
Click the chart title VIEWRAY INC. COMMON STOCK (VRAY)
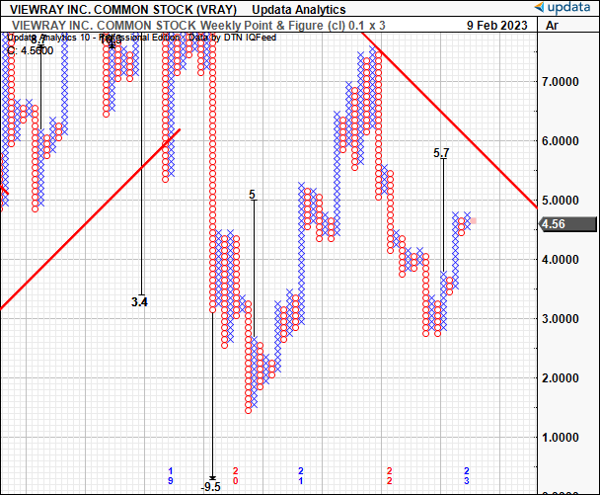point(123,9)
